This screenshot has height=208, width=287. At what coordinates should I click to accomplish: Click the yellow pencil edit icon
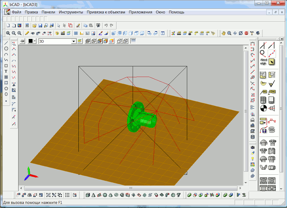click(27, 33)
